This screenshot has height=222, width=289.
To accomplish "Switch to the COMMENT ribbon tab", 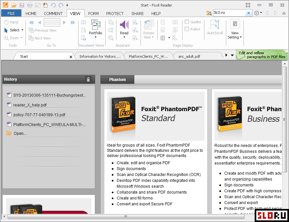I will [53, 13].
